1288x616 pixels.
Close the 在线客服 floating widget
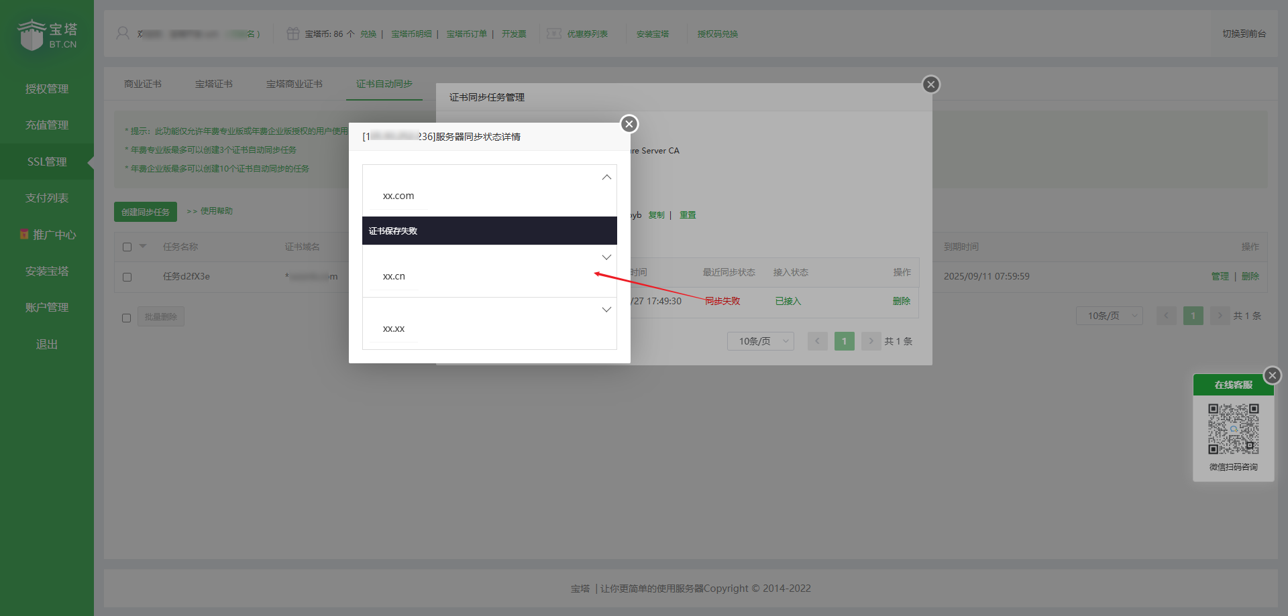pos(1273,375)
